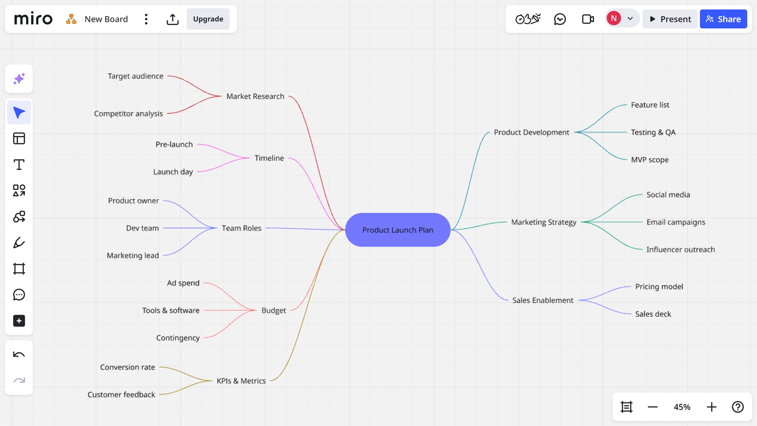This screenshot has height=426, width=757.
Task: Start Present mode
Action: (670, 19)
